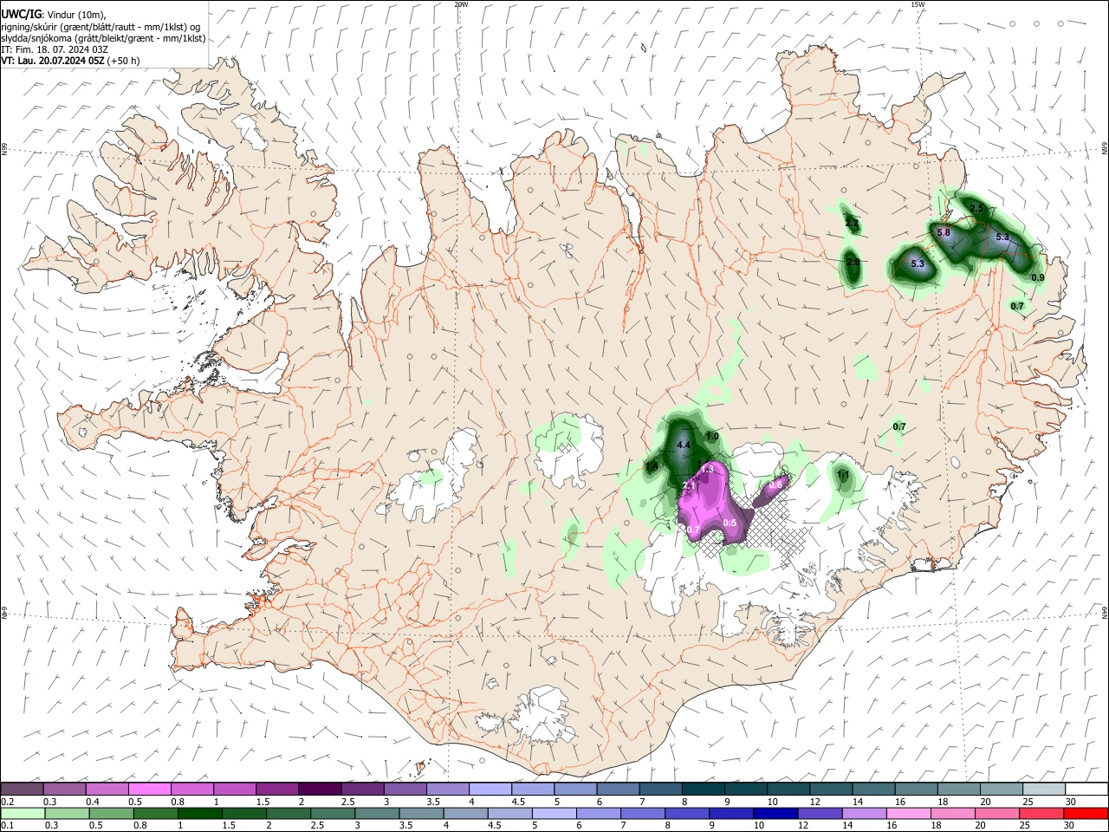Viewport: 1109px width, 832px height.
Task: Click the 15W longitude label at top
Action: [918, 4]
